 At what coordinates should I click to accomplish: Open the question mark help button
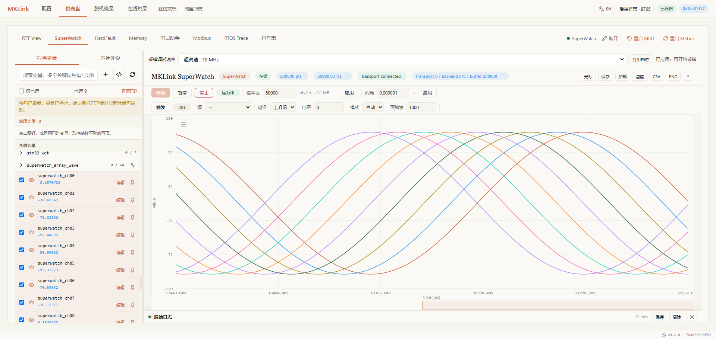pyautogui.click(x=688, y=77)
